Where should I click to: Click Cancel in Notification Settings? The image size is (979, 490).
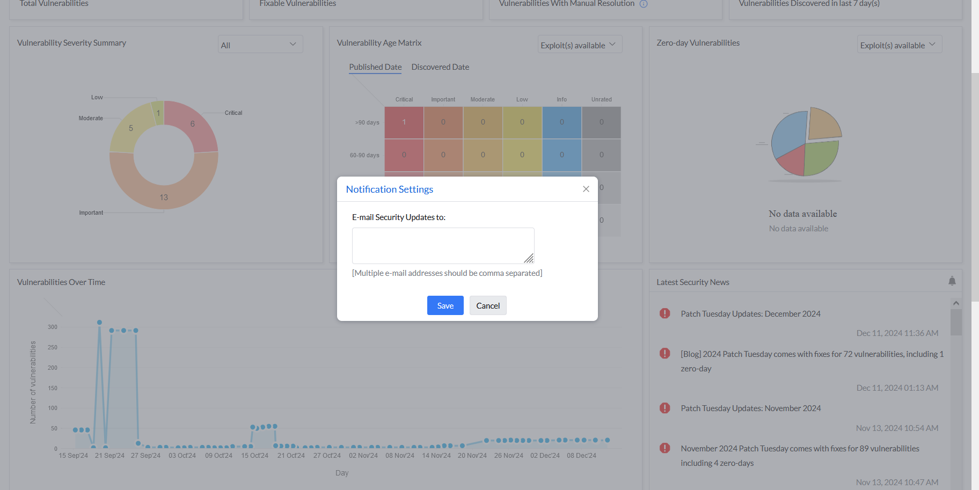coord(487,305)
